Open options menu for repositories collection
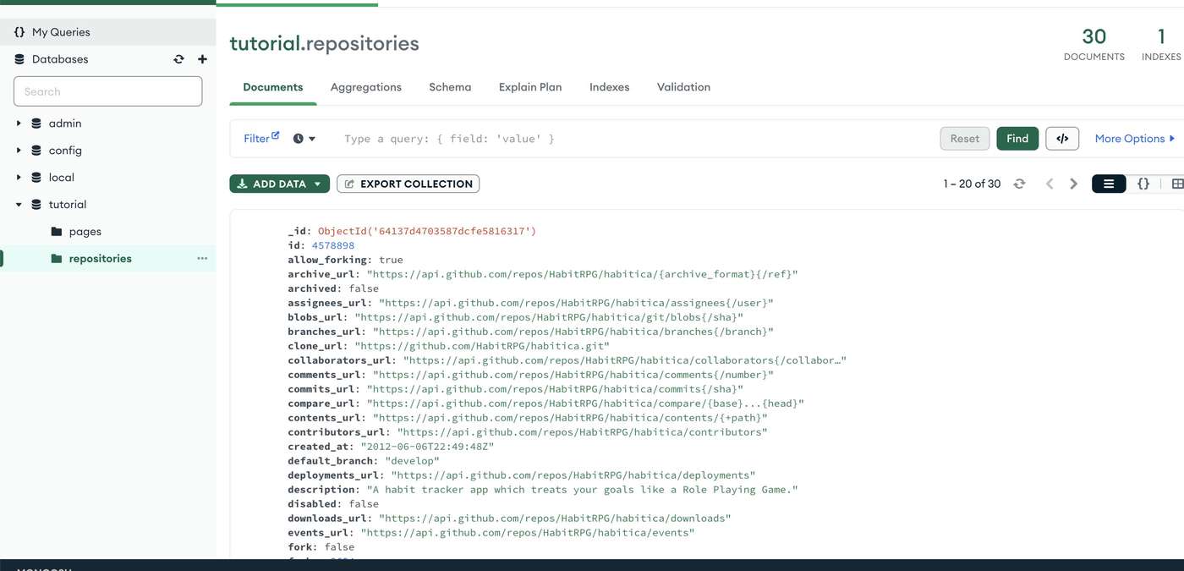The height and width of the screenshot is (571, 1184). (x=201, y=258)
